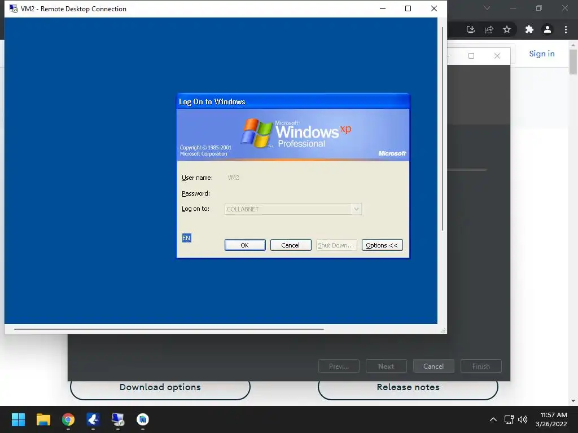
Task: Click the Remote Desktop Connection title icon
Action: point(14,8)
